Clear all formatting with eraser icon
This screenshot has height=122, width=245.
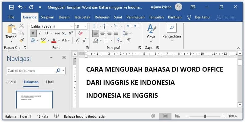[x=80, y=33]
